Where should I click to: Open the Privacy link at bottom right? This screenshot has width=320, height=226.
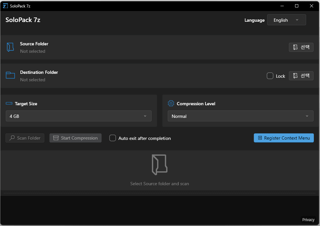point(308,220)
